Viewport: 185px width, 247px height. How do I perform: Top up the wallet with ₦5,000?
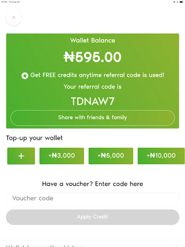click(x=111, y=156)
